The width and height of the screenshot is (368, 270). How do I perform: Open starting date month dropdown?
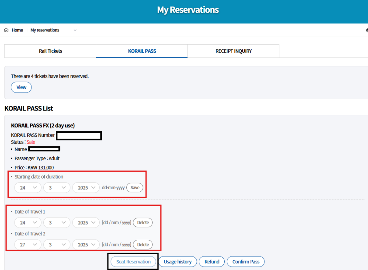pyautogui.click(x=57, y=188)
